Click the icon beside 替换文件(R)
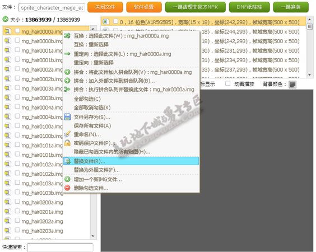The width and height of the screenshot is (316, 252). [x=67, y=161]
